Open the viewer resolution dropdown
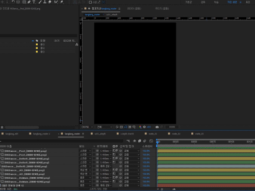Image resolution: width=255 pixels, height=191 pixels. [105, 127]
